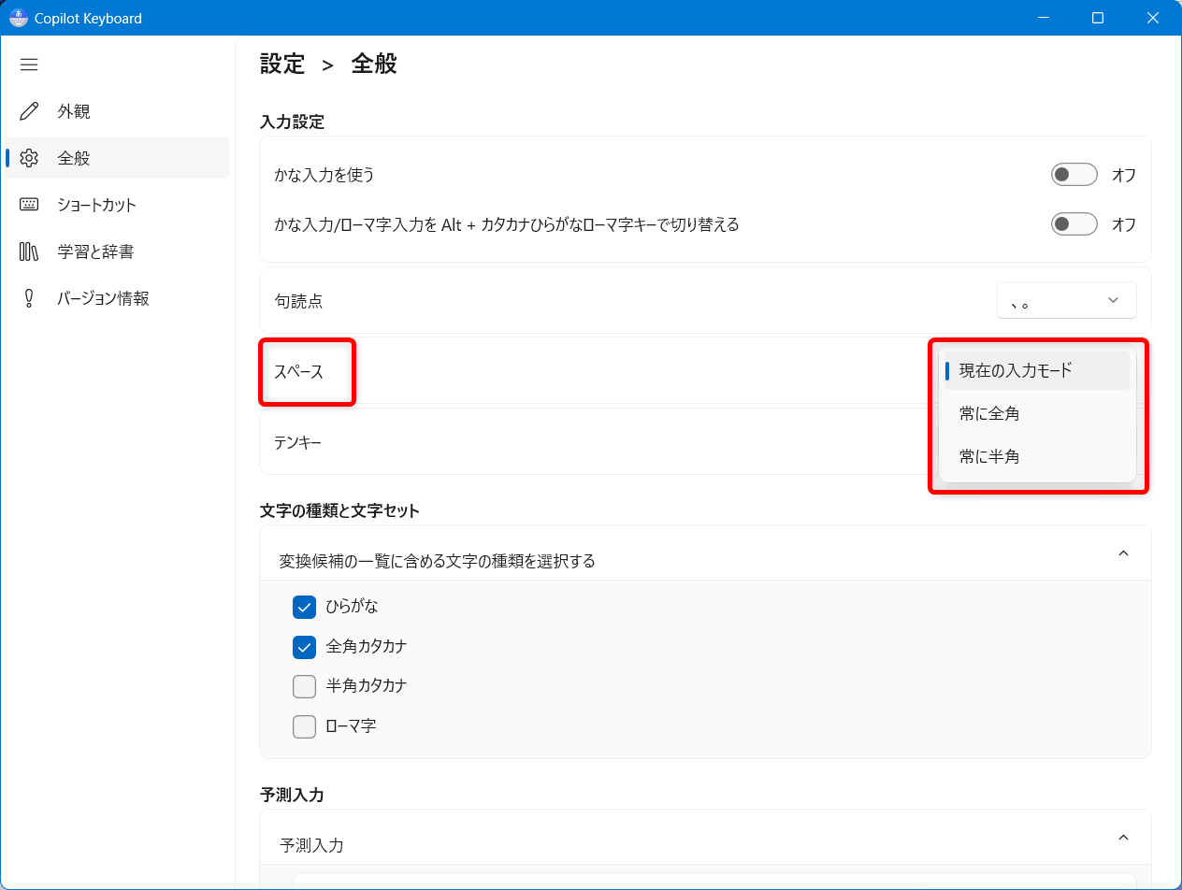Choose 常に全角 from the list

[1037, 413]
